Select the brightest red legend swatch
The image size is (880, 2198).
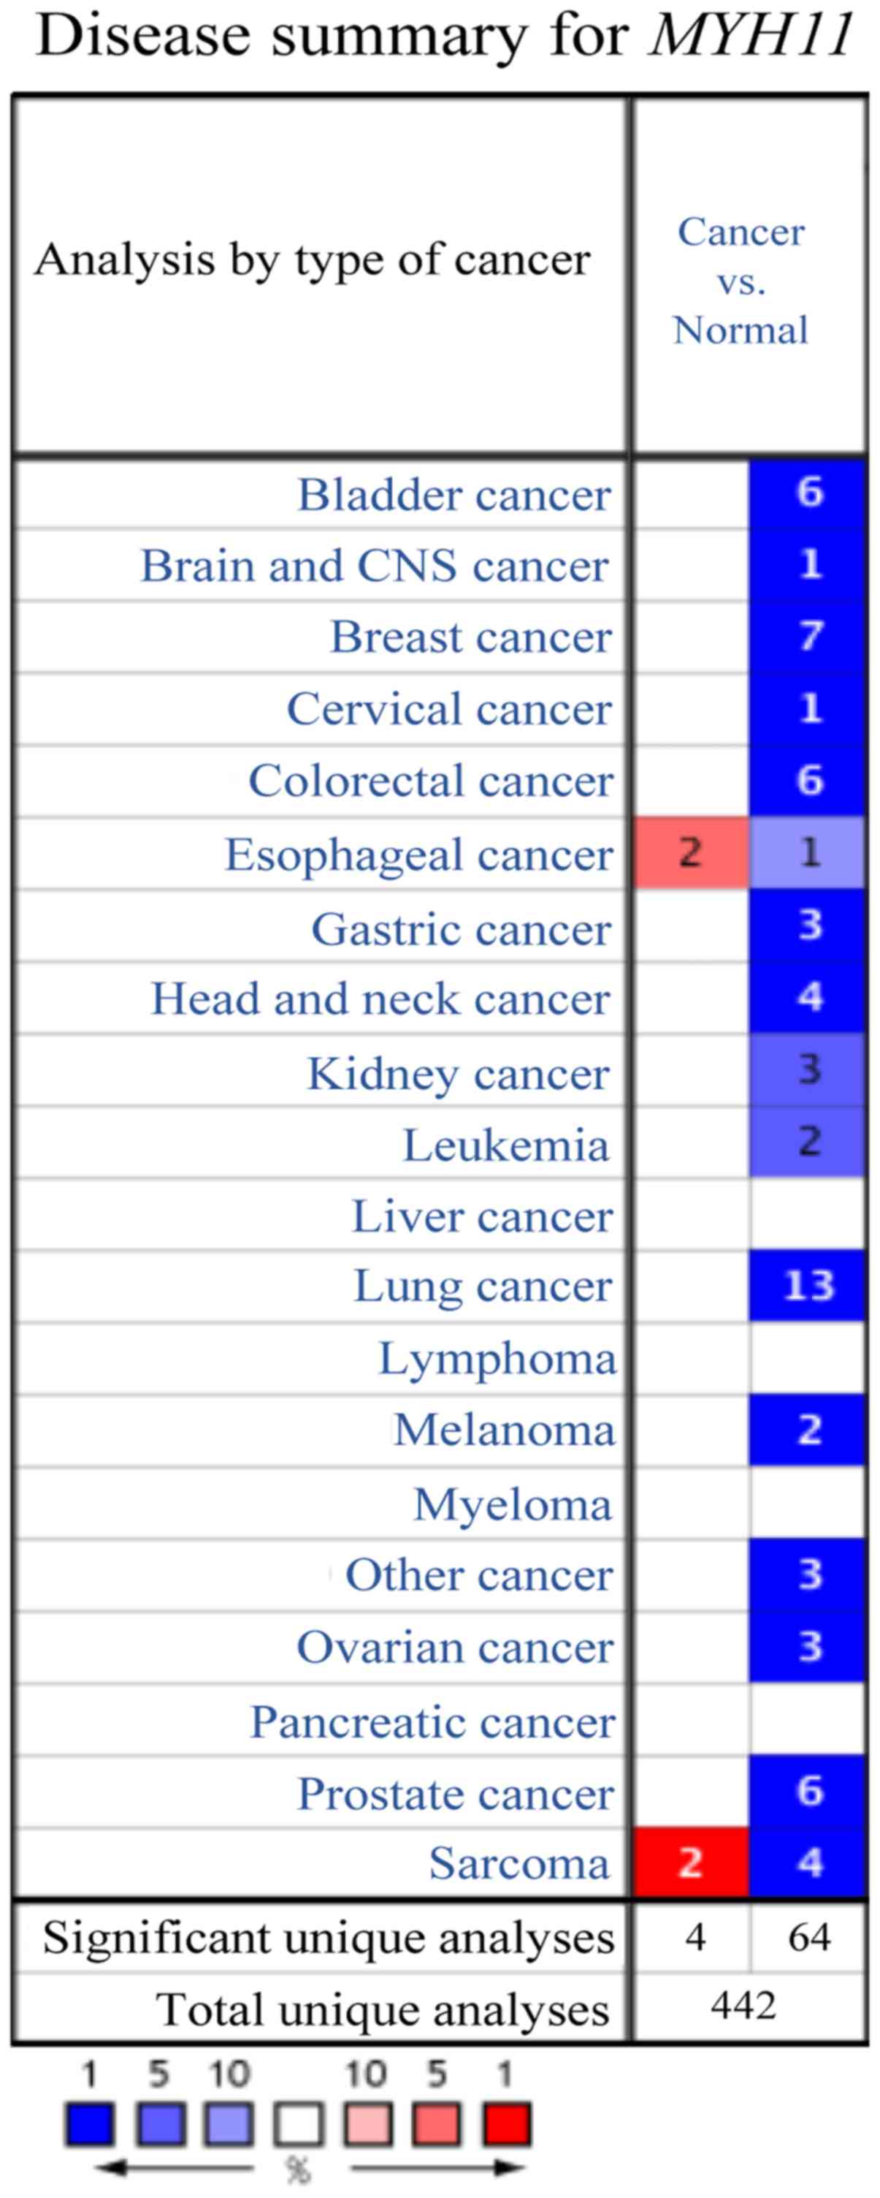point(508,2123)
